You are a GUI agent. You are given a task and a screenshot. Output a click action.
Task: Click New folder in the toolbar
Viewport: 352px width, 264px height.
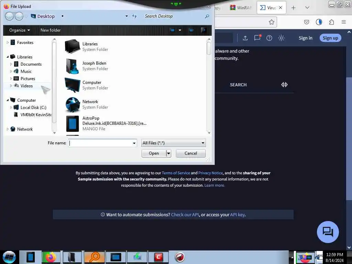pyautogui.click(x=51, y=30)
